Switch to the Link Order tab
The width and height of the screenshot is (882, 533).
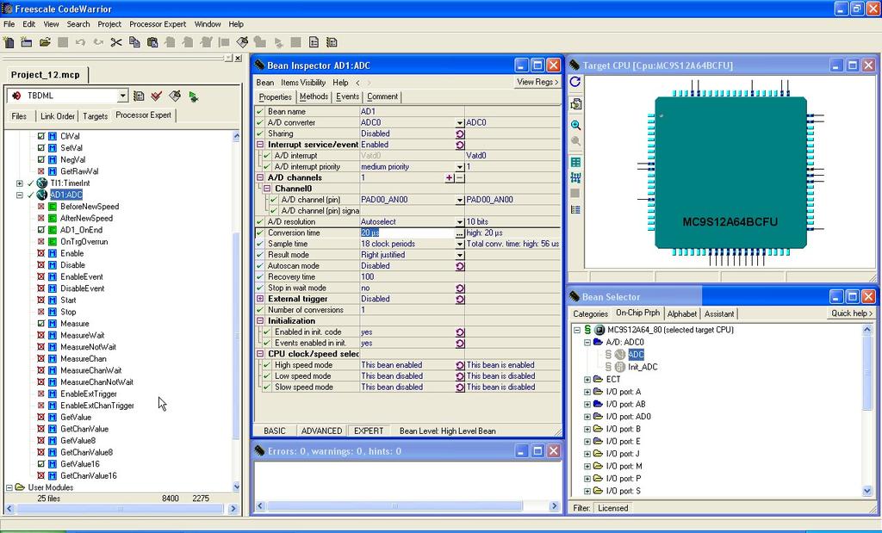coord(58,116)
